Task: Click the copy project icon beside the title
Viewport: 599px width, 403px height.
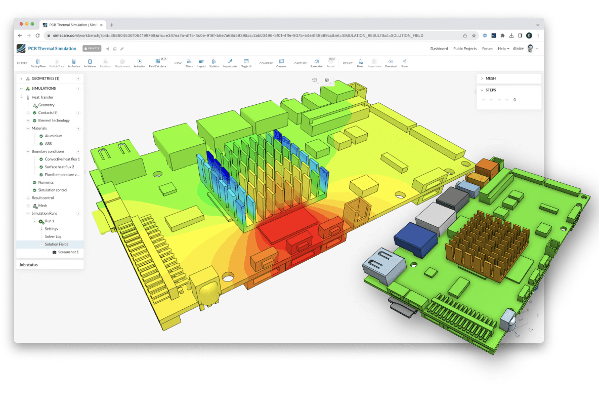Action: 115,49
